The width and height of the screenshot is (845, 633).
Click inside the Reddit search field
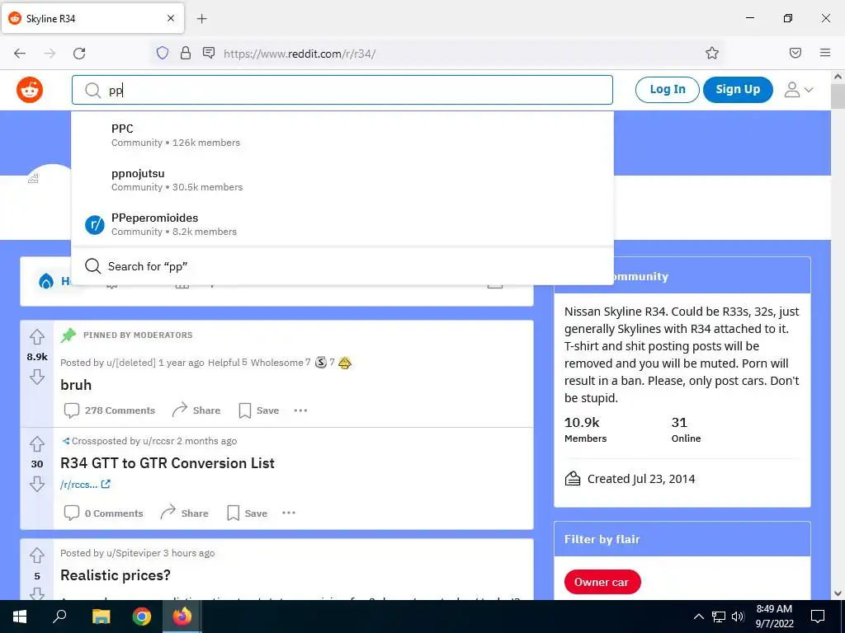coord(342,90)
